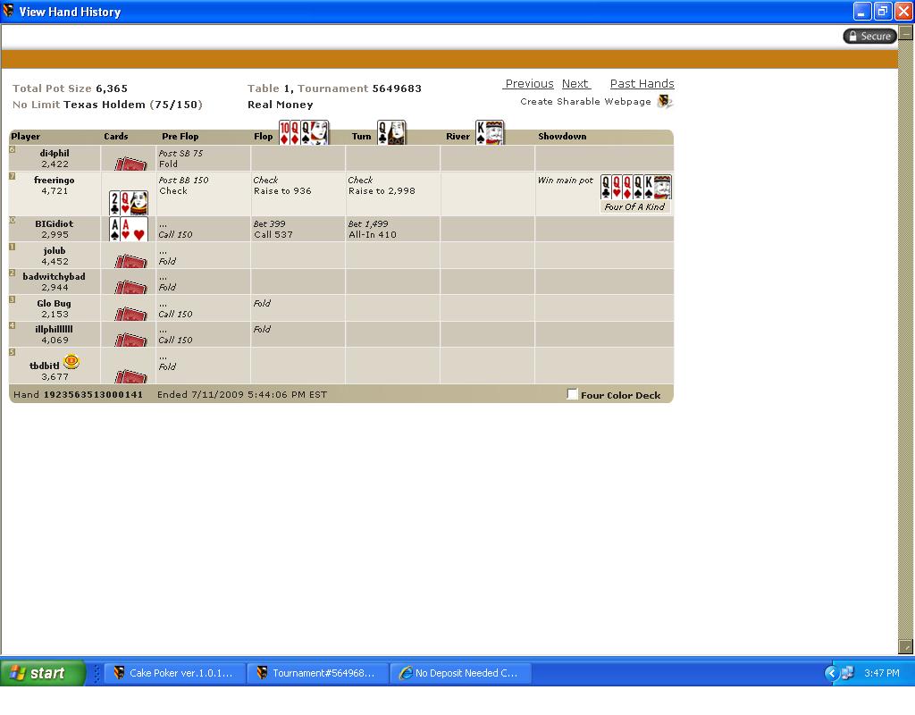915x715 pixels.
Task: Switch to Cake Poker taskbar window
Action: tap(172, 673)
